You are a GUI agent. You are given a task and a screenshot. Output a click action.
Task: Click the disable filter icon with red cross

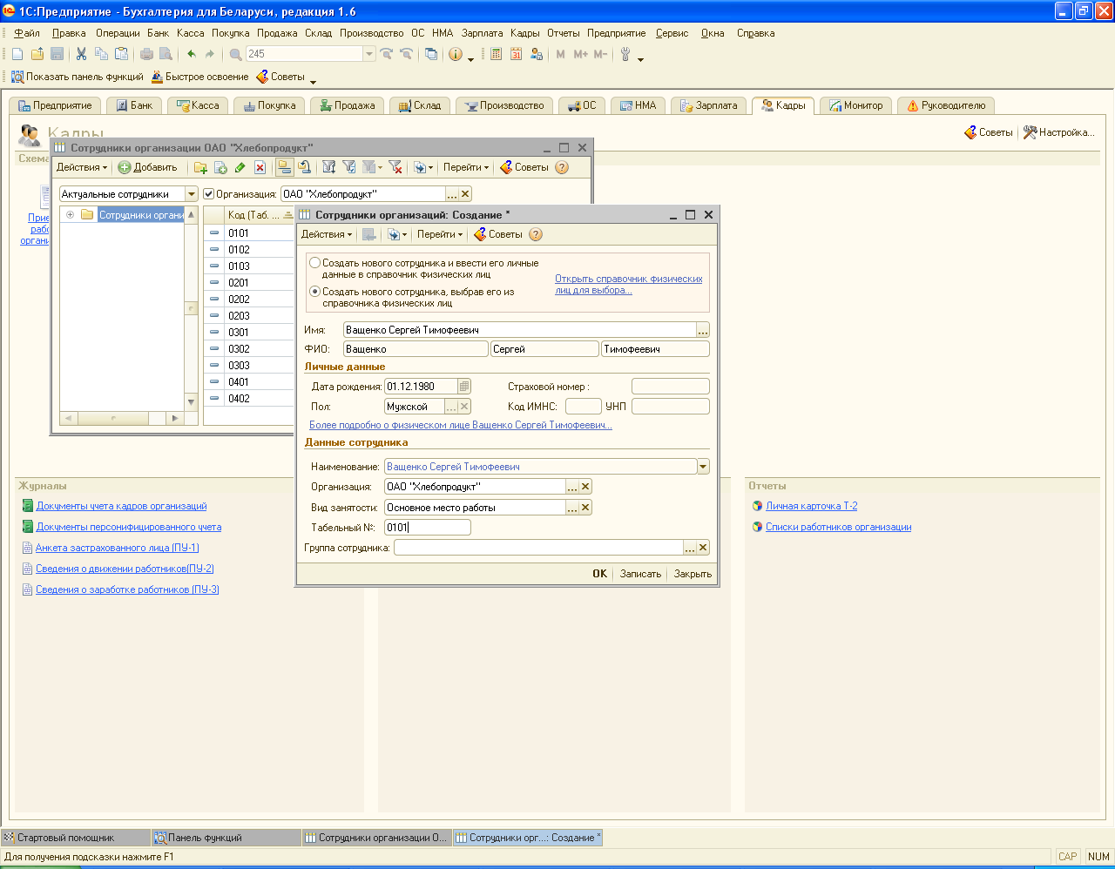(395, 167)
